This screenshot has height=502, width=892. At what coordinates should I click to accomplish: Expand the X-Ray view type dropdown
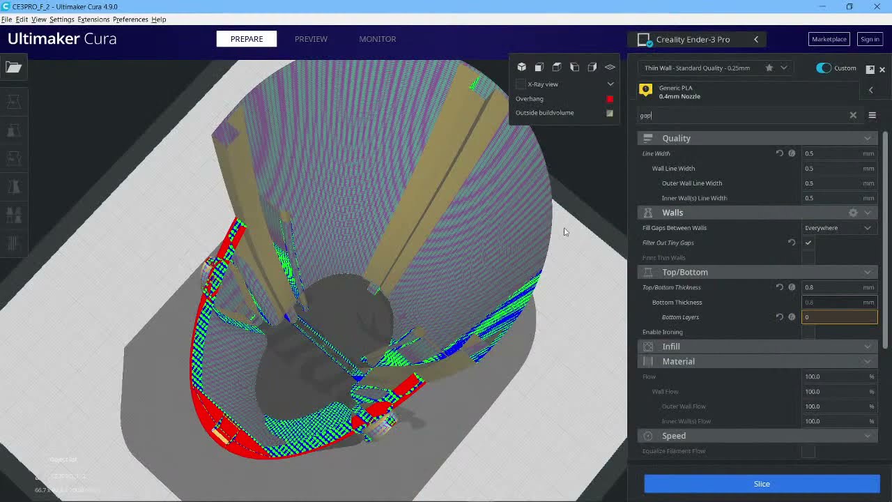(610, 84)
